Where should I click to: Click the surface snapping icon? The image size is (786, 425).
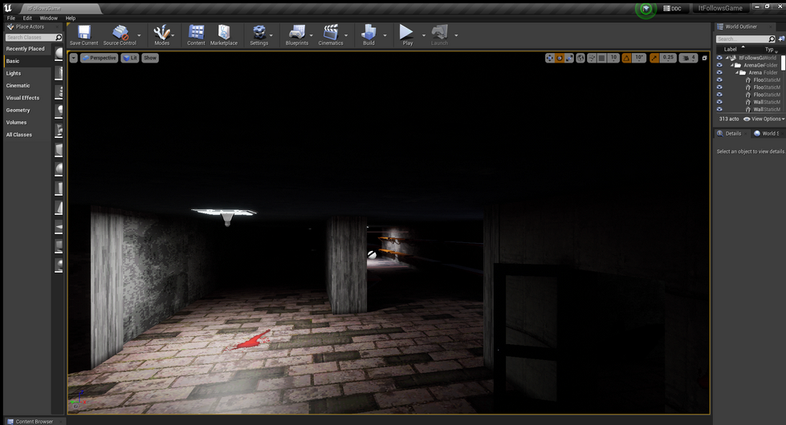click(x=592, y=58)
